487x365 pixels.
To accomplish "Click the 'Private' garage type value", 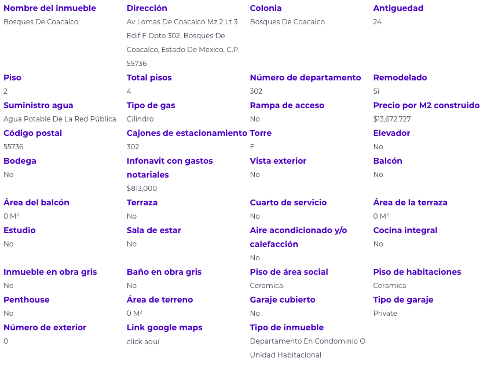I will coord(385,313).
